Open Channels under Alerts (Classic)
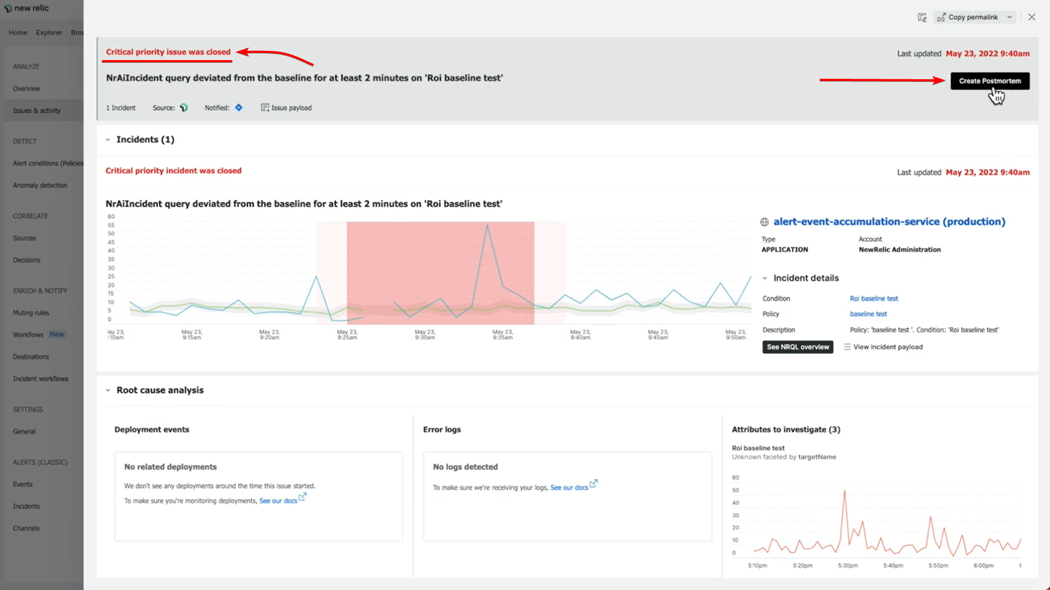The image size is (1050, 590). coord(26,528)
